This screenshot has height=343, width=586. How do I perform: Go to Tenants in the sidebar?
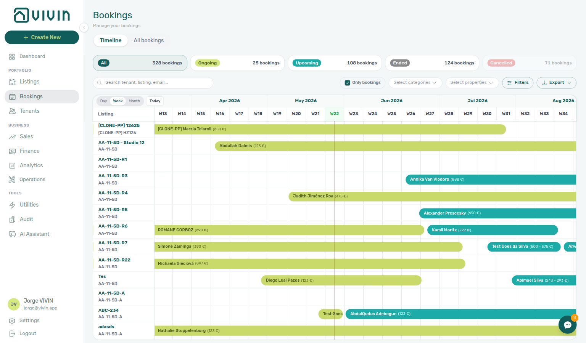pos(42,111)
